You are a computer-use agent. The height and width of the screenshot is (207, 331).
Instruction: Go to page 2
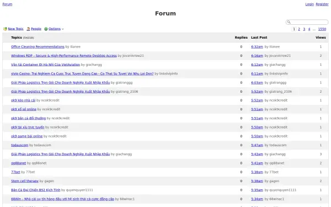299,29
